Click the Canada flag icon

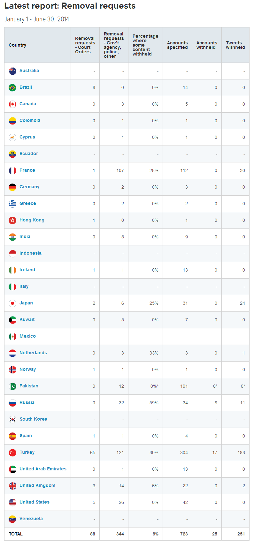[x=12, y=104]
